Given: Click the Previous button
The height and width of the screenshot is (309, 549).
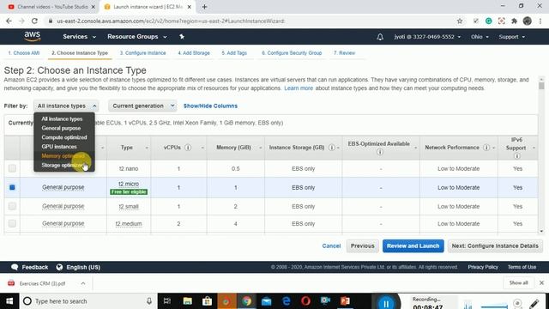Looking at the screenshot, I should click(362, 246).
